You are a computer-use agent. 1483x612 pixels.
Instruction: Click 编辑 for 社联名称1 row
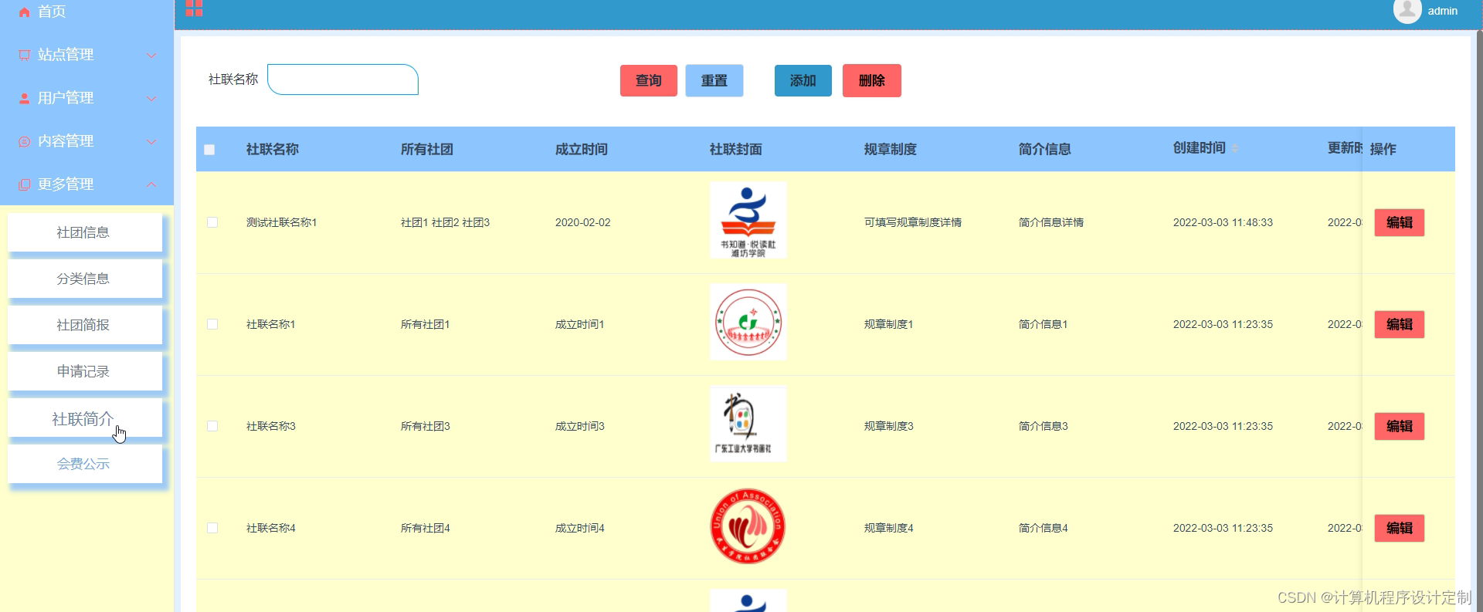pyautogui.click(x=1400, y=324)
